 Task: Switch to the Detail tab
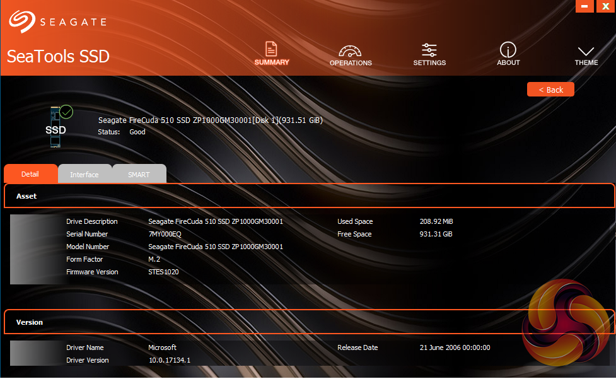tap(30, 174)
